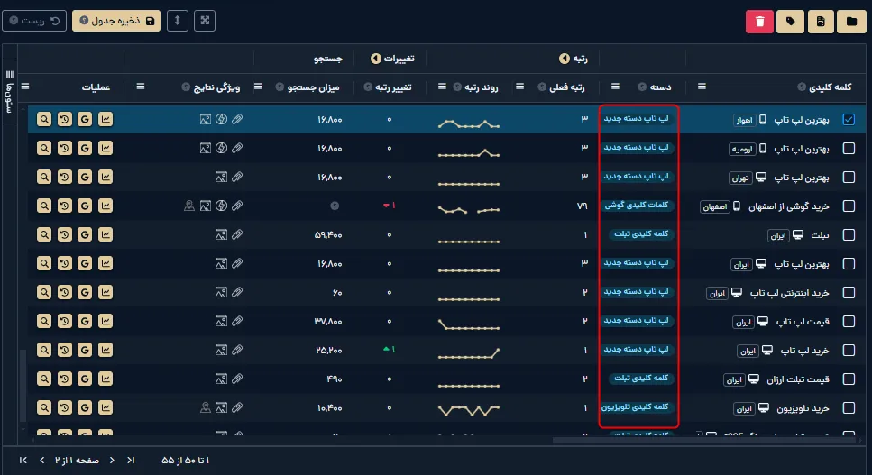
Task: Sort by رتبه فعلی column header
Action: point(566,87)
